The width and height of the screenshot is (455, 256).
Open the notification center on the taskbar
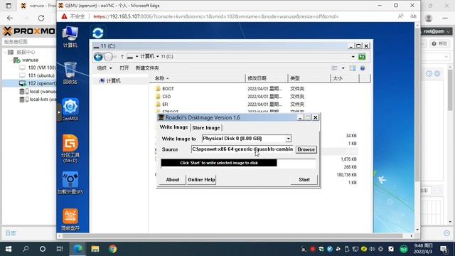click(444, 249)
